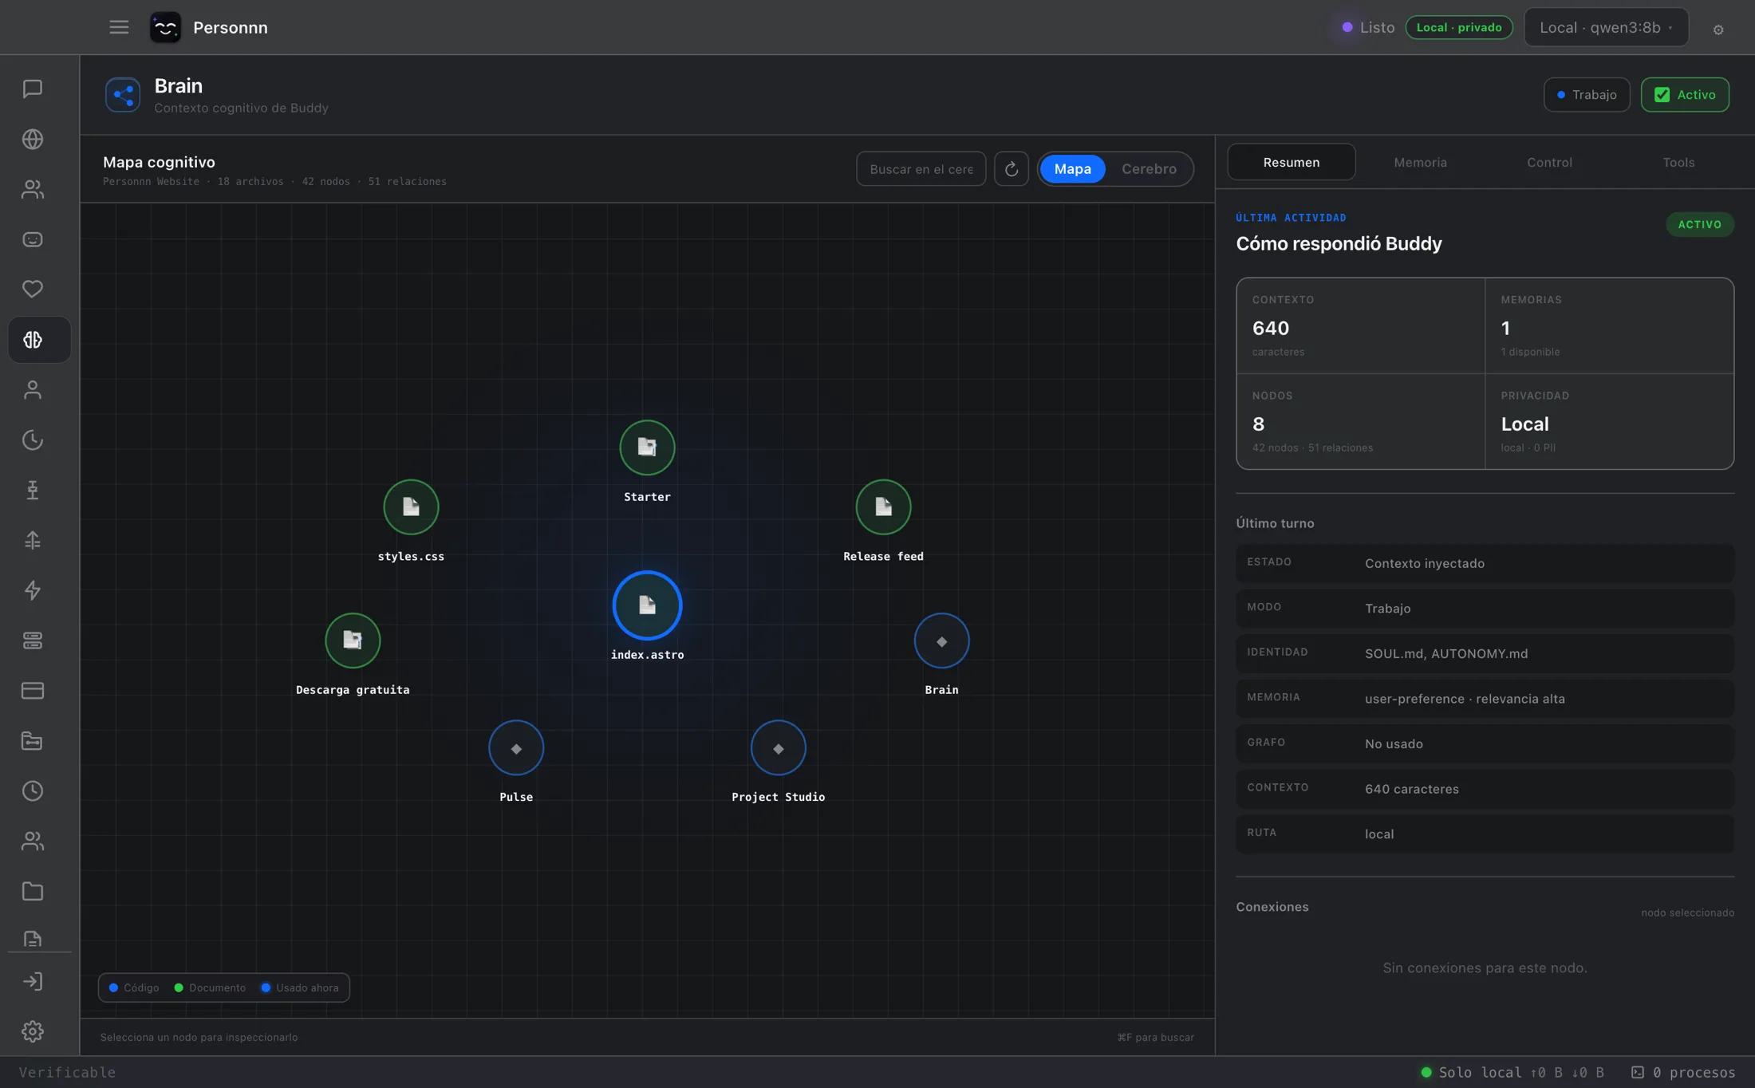Open the heart icon in sidebar
This screenshot has width=1755, height=1088.
(x=33, y=289)
